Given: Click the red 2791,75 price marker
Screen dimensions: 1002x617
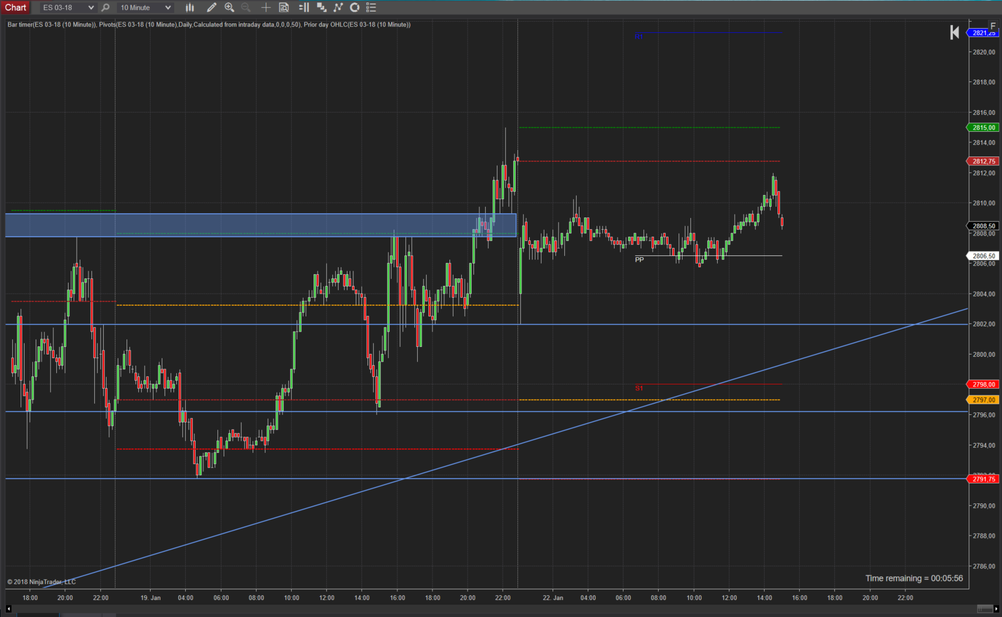Looking at the screenshot, I should pos(983,479).
